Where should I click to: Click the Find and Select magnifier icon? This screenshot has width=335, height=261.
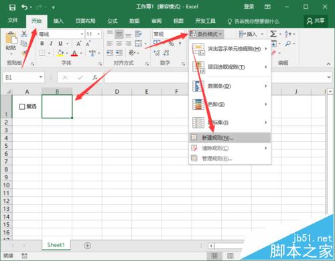pyautogui.click(x=288, y=43)
